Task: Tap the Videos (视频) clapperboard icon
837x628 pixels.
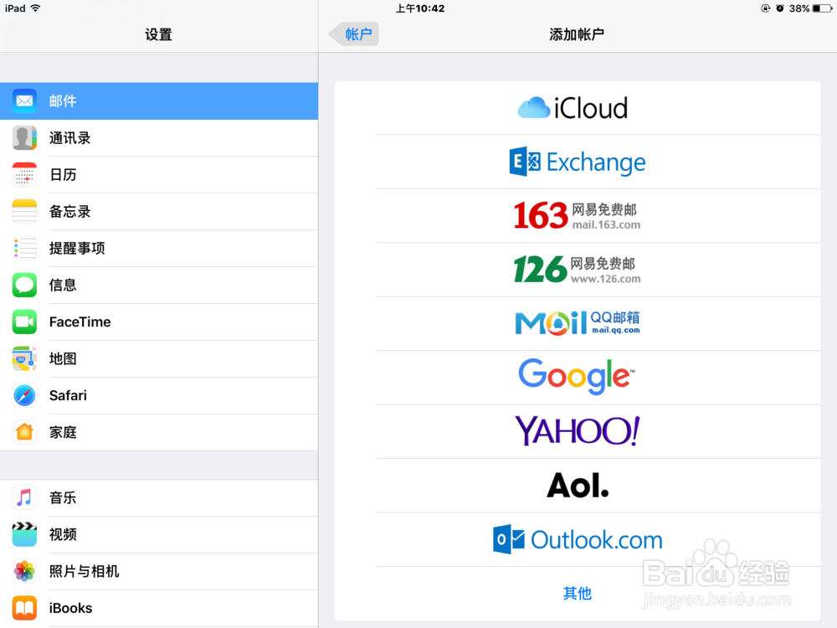Action: [24, 534]
